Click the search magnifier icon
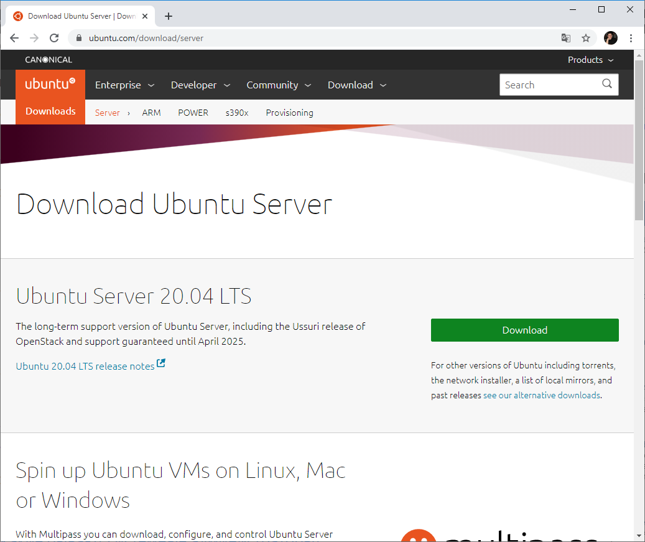 point(607,84)
